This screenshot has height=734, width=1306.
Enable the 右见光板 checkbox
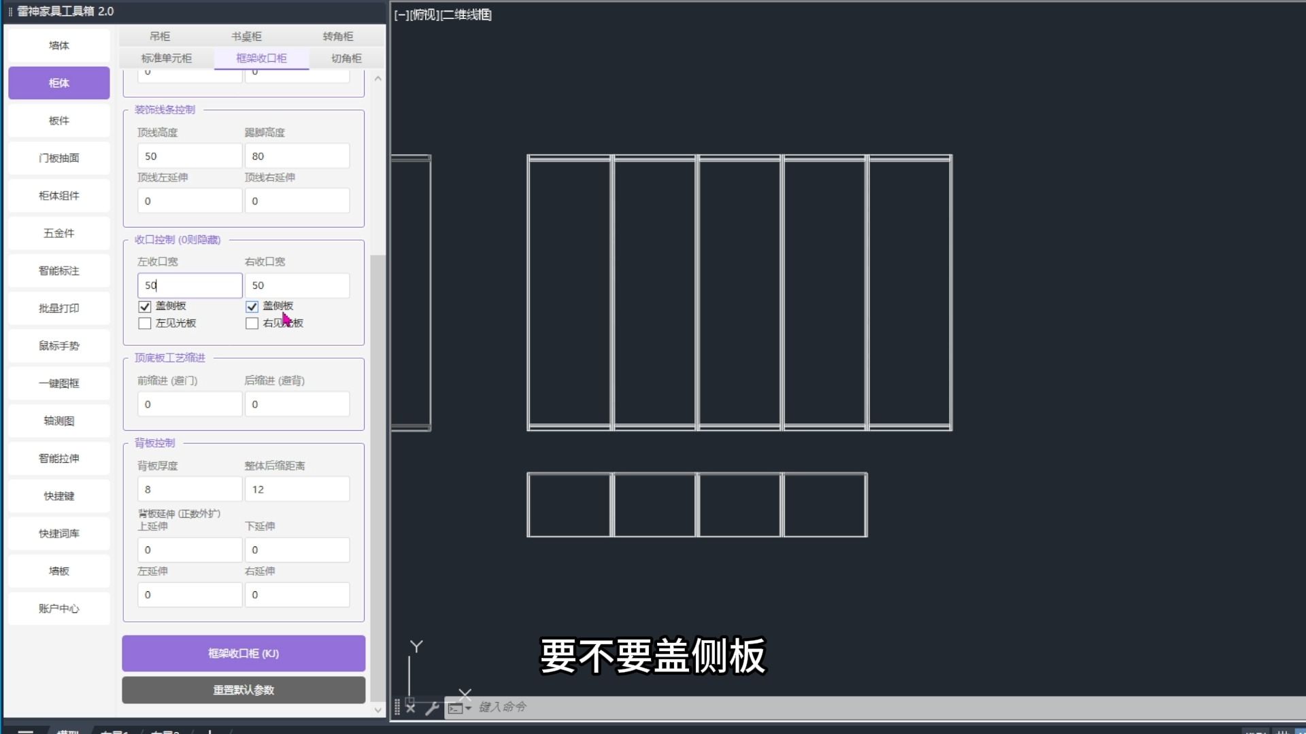[252, 324]
